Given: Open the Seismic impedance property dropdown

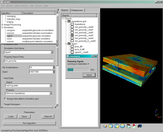Looking at the screenshot, I should (51, 94).
